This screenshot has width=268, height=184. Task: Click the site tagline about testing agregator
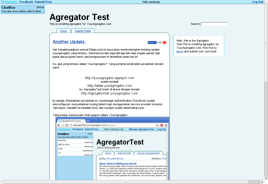pyautogui.click(x=80, y=24)
